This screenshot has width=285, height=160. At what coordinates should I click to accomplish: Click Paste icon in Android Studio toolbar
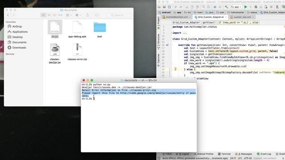tap(197, 7)
